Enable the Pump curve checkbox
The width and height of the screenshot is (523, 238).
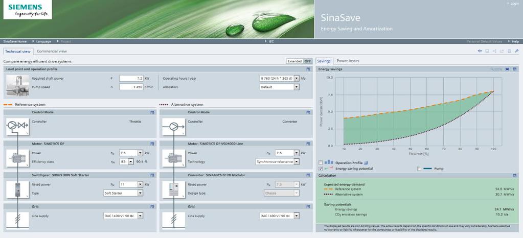pyautogui.click(x=419, y=169)
